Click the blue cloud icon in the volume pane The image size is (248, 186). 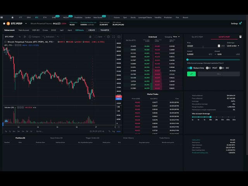(x=6, y=121)
